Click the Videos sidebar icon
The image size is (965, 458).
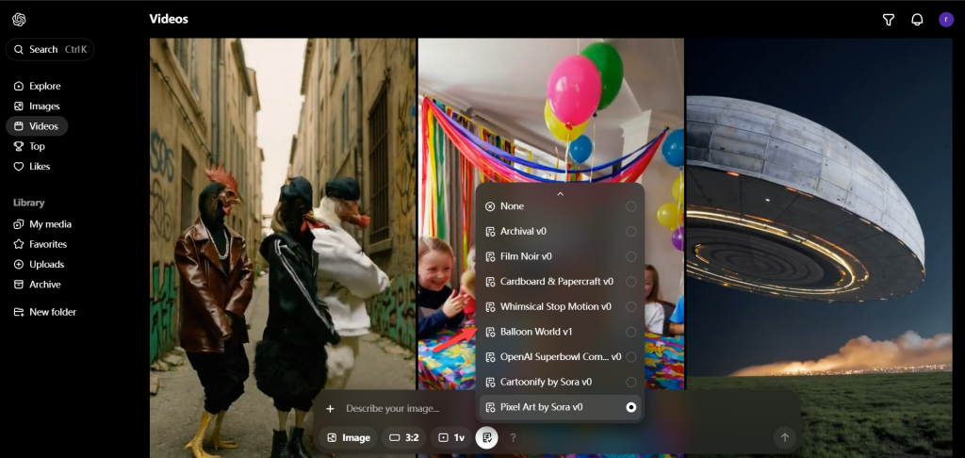coord(19,126)
